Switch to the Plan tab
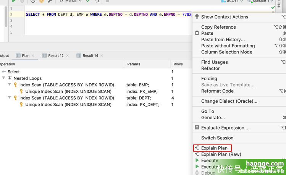 point(26,55)
